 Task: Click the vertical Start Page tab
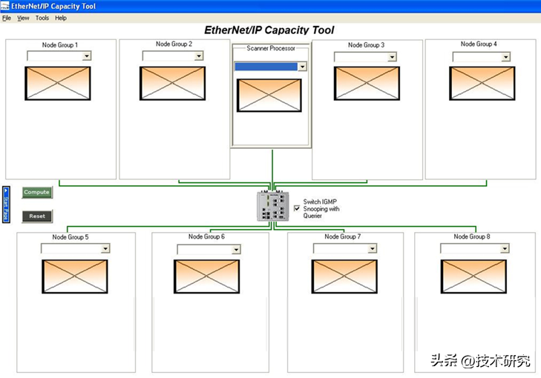(x=6, y=205)
